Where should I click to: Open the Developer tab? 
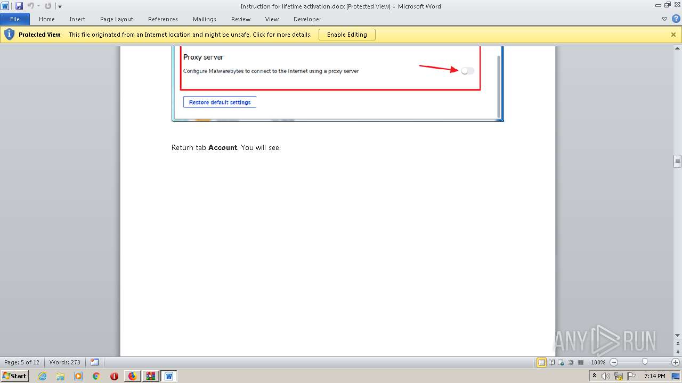click(307, 19)
